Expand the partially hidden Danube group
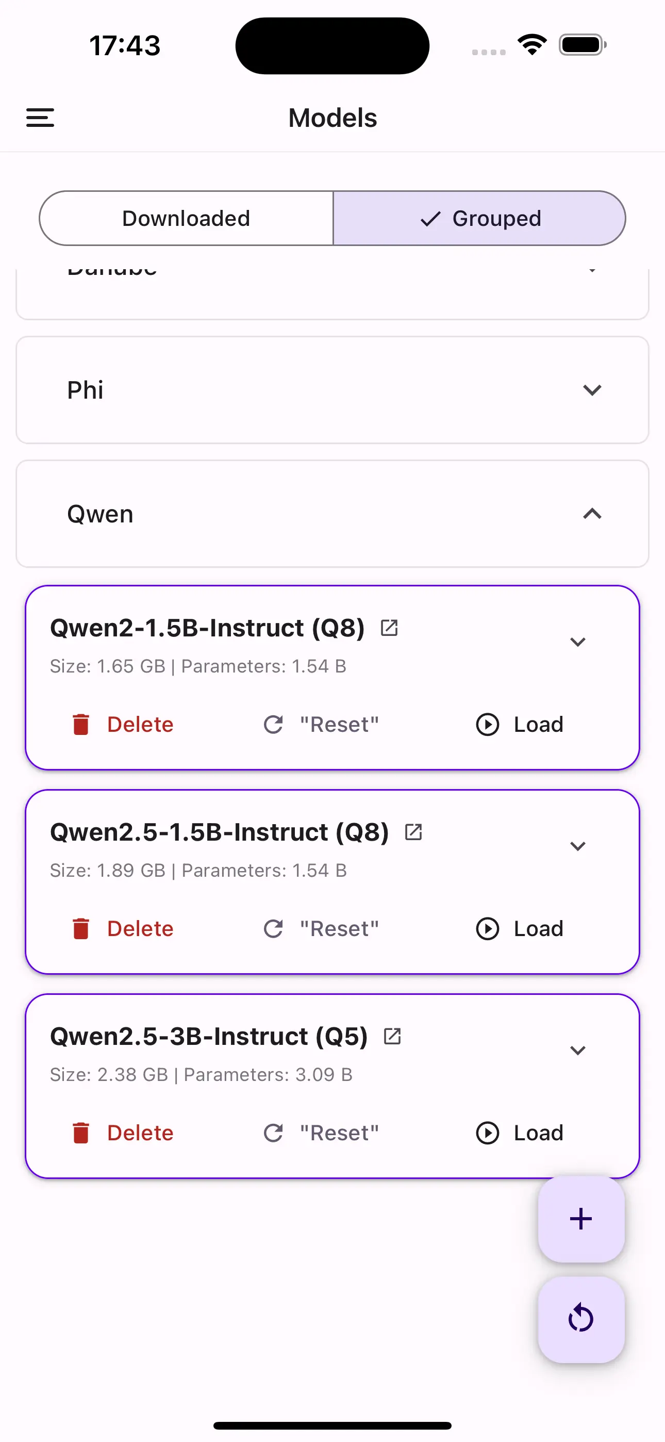 [332, 293]
